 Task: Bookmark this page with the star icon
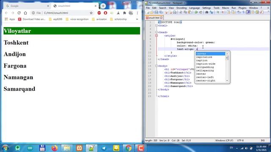point(91,13)
